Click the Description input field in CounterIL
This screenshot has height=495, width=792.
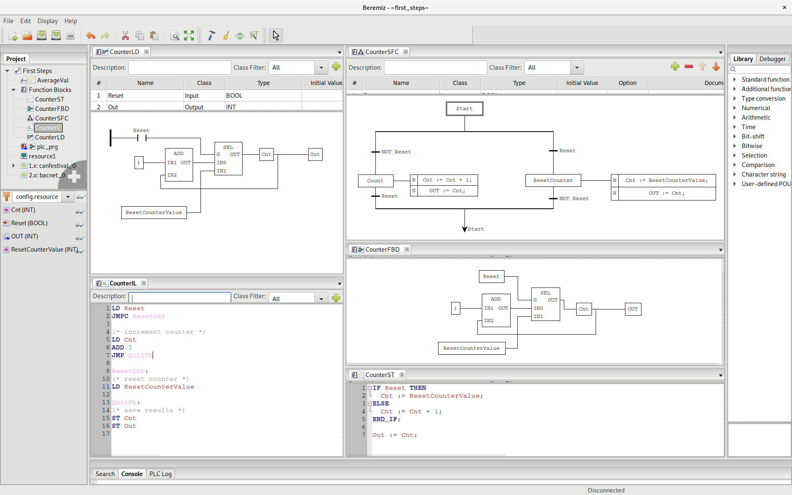tap(179, 296)
